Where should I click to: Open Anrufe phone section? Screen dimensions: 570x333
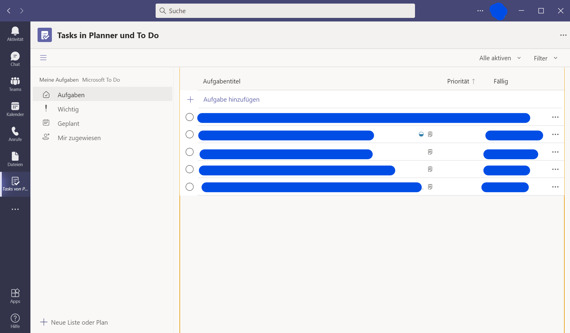[15, 134]
